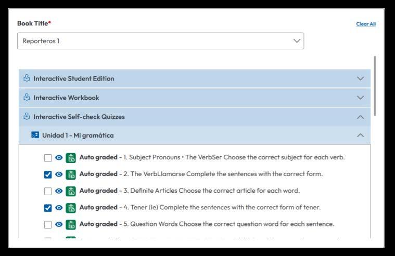Click the eye icon for Subject Pronouns quiz
Image resolution: width=395 pixels, height=256 pixels.
59,157
